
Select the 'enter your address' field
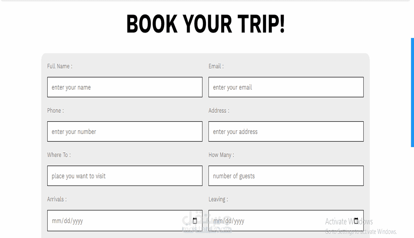click(286, 132)
